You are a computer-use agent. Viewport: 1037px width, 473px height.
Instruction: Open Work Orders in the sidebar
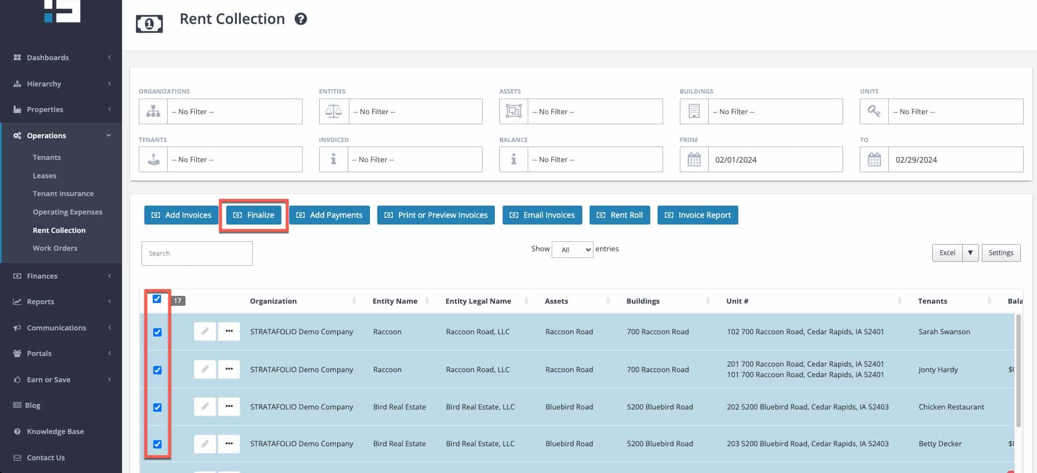(x=55, y=248)
